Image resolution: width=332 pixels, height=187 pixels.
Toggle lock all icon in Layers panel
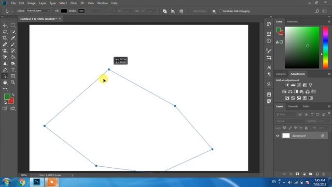306,128
